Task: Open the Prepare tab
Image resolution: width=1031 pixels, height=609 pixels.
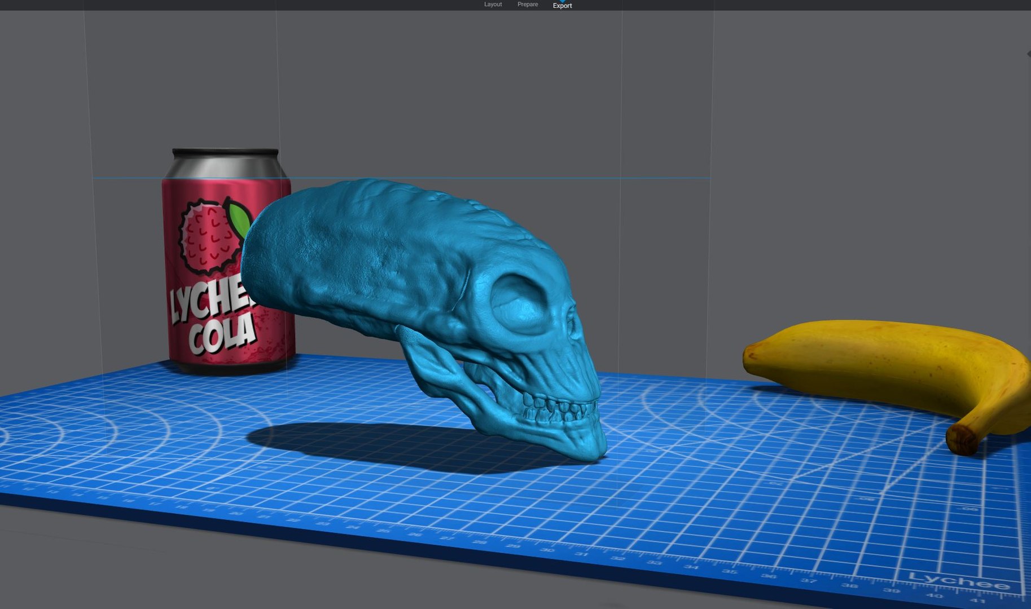Action: tap(528, 5)
